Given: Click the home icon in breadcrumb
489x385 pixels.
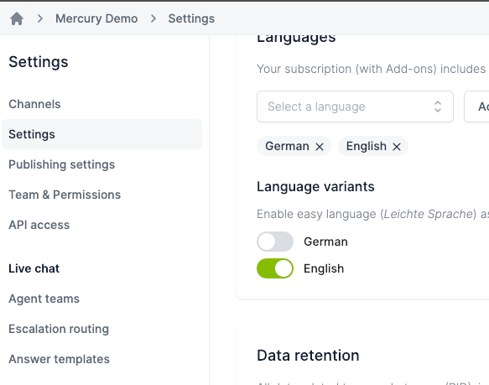Looking at the screenshot, I should point(17,18).
